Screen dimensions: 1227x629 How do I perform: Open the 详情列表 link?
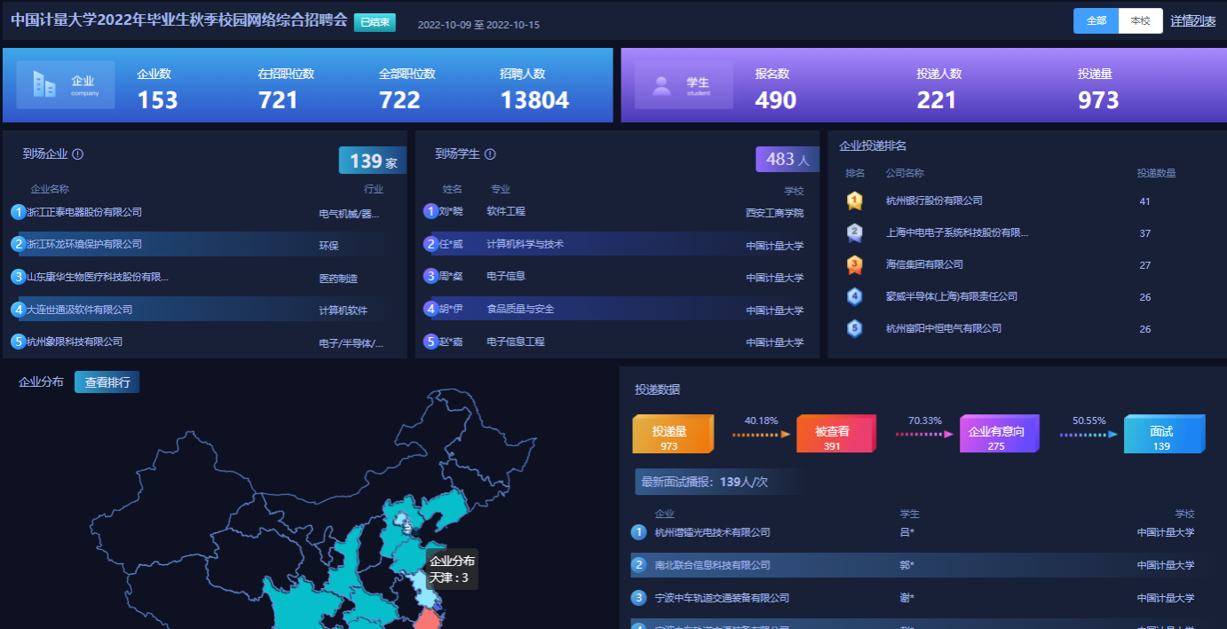[x=1192, y=20]
